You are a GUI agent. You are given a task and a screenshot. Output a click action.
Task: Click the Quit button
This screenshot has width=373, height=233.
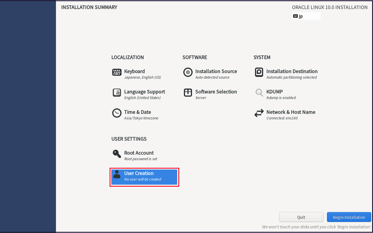[x=301, y=217]
